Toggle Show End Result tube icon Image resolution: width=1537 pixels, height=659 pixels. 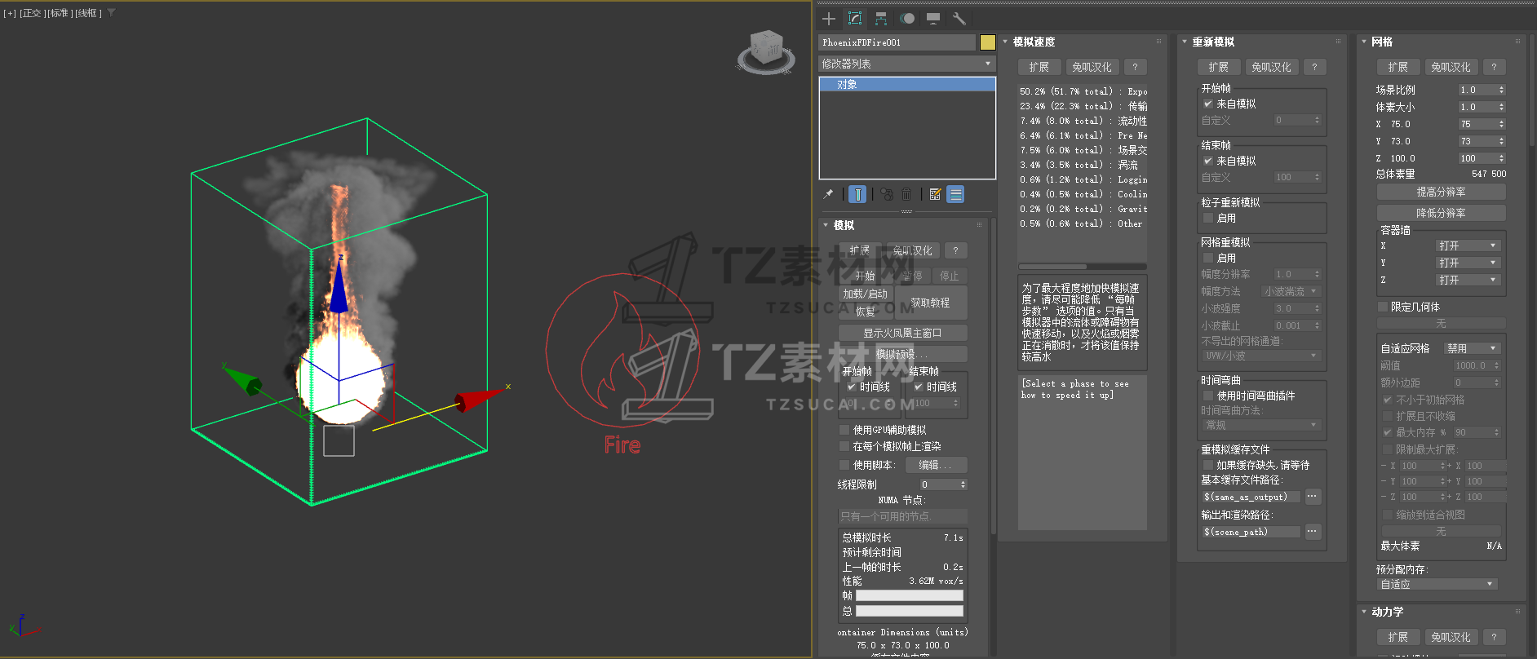click(857, 194)
